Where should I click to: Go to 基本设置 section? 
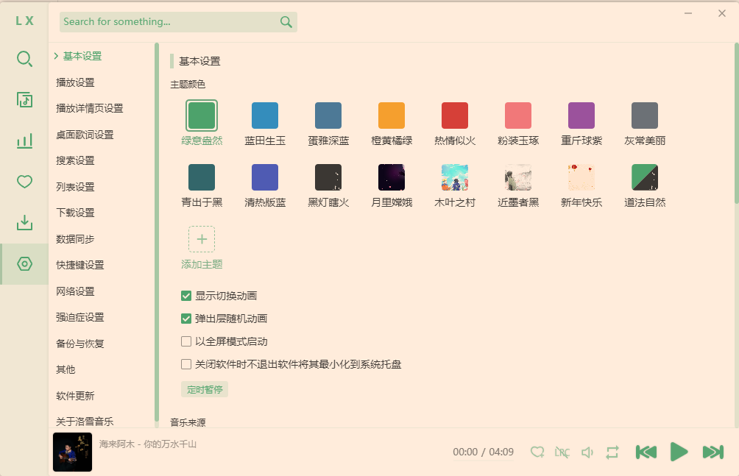click(x=82, y=56)
